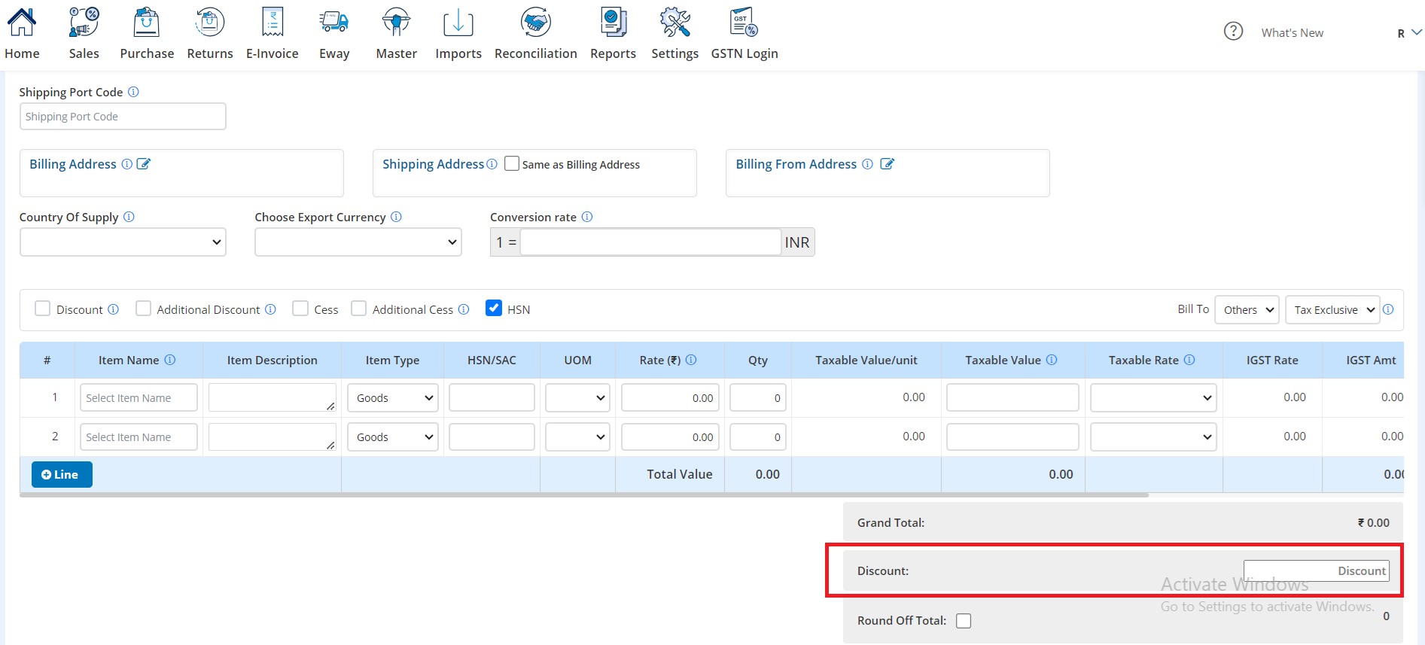Screen dimensions: 1425x645
Task: Open the Master module icon
Action: pyautogui.click(x=396, y=23)
